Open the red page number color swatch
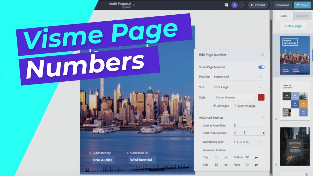The height and width of the screenshot is (176, 313). [x=261, y=98]
